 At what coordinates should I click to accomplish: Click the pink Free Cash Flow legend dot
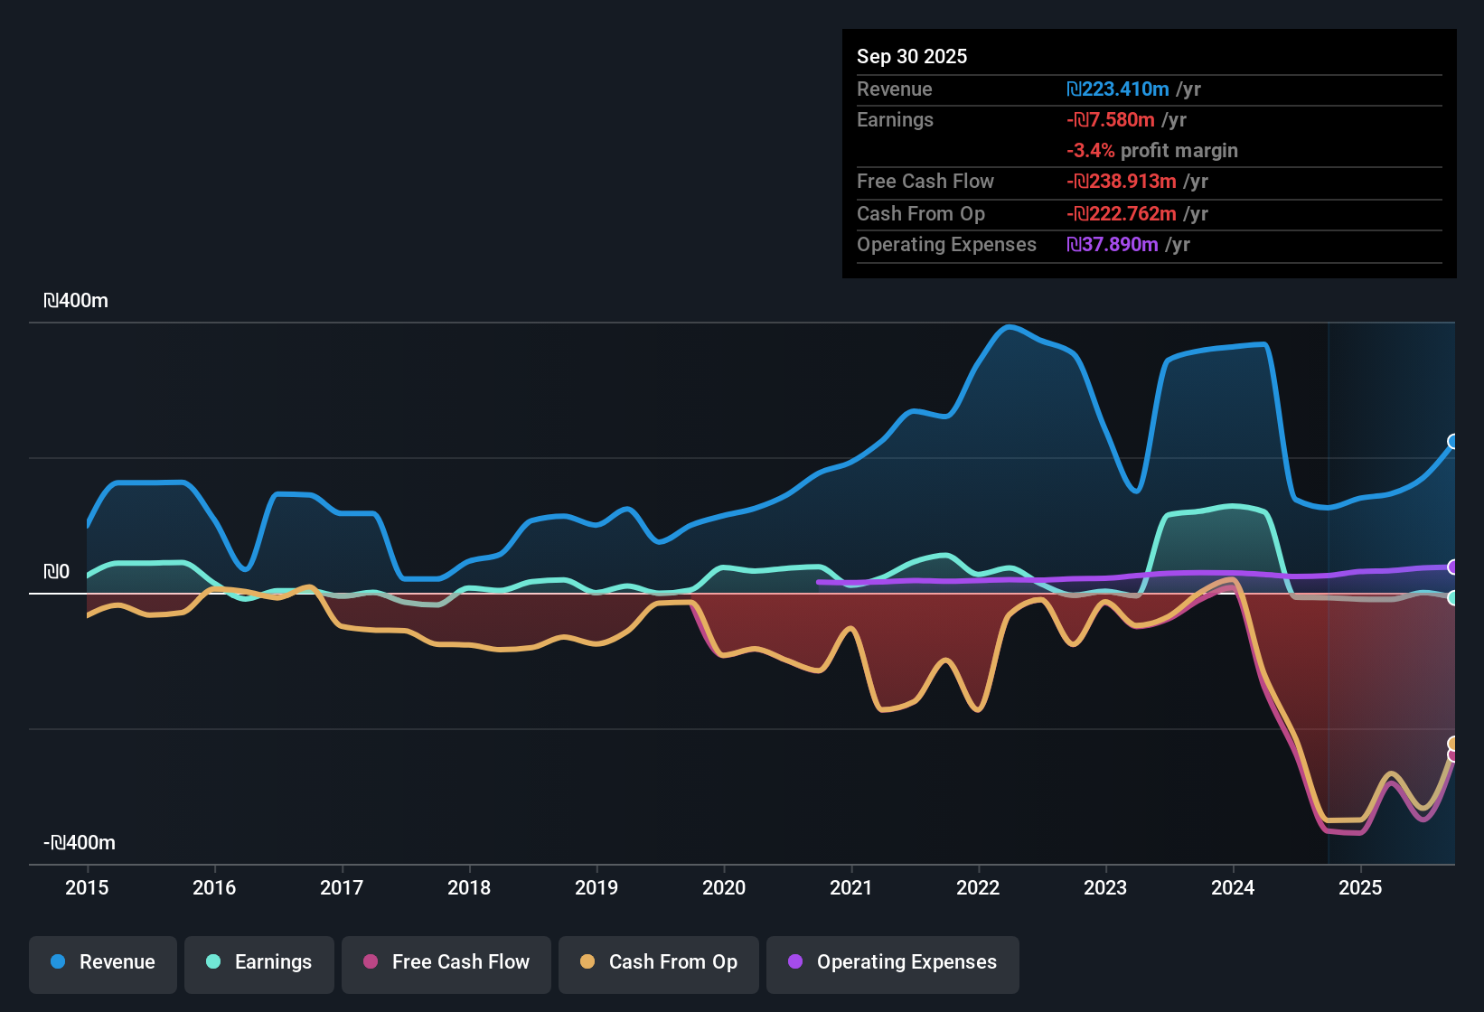[x=371, y=962]
